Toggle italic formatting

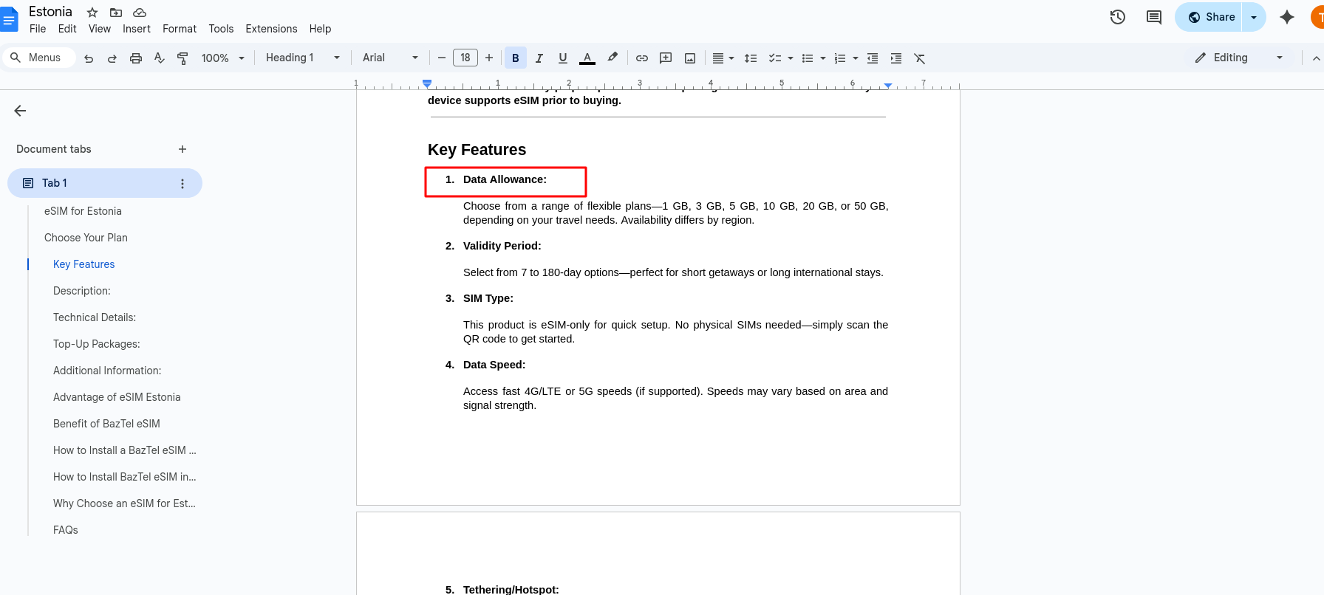[539, 58]
